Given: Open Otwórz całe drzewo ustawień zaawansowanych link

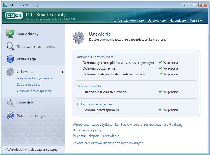Looking at the screenshot, I should point(108,143).
